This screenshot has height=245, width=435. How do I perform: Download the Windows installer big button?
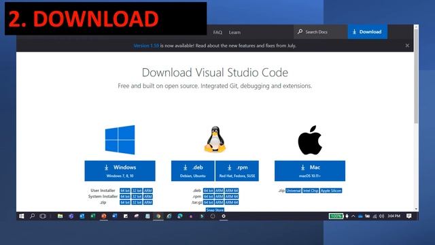[x=120, y=171]
